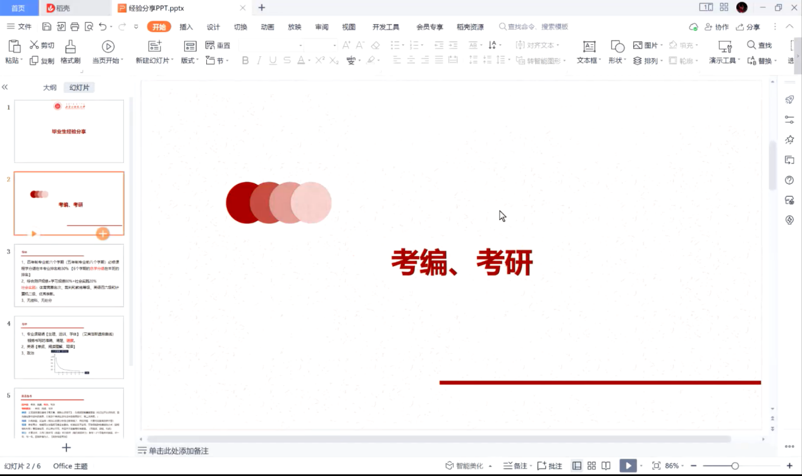
Task: Click the Print icon in quick toolbar
Action: [x=75, y=27]
